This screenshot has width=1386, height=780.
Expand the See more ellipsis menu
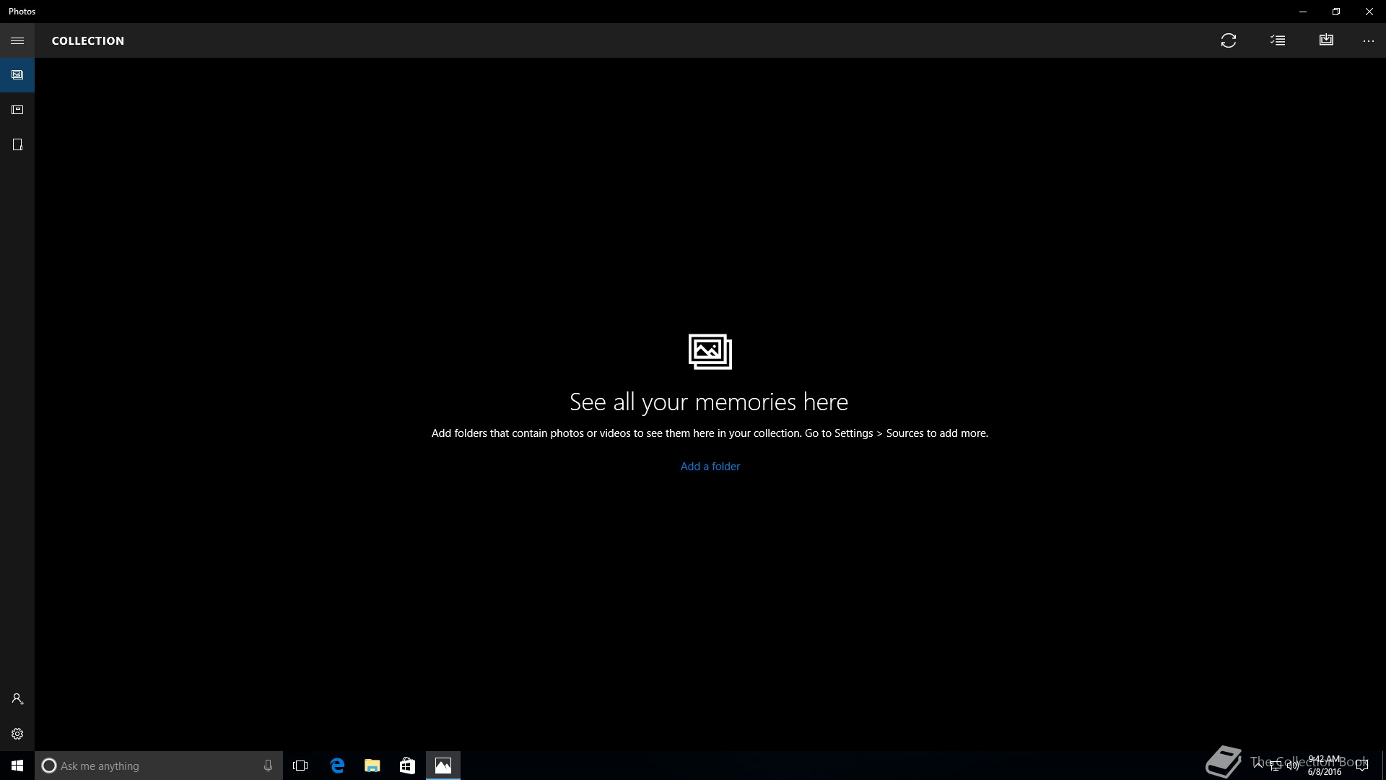1369,40
